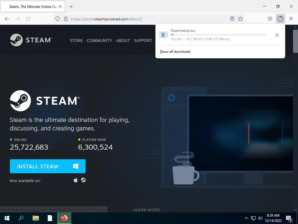The image size is (298, 224).
Task: Open the Windows Start menu
Action: point(7,218)
